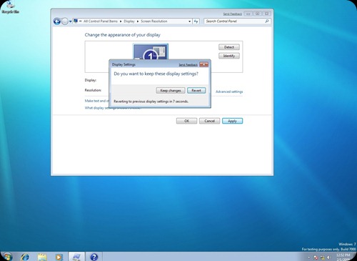Refresh the Screen Resolution page
357x261 pixels.
click(196, 21)
